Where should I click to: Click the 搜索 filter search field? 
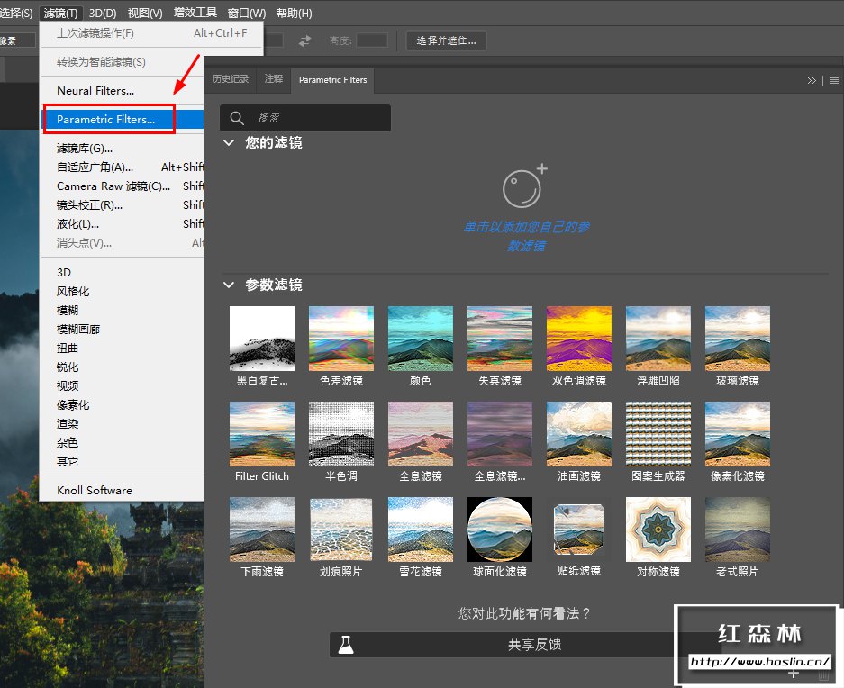click(x=305, y=118)
